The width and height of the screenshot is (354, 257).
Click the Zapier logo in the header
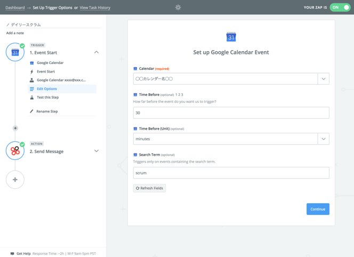(x=178, y=7)
